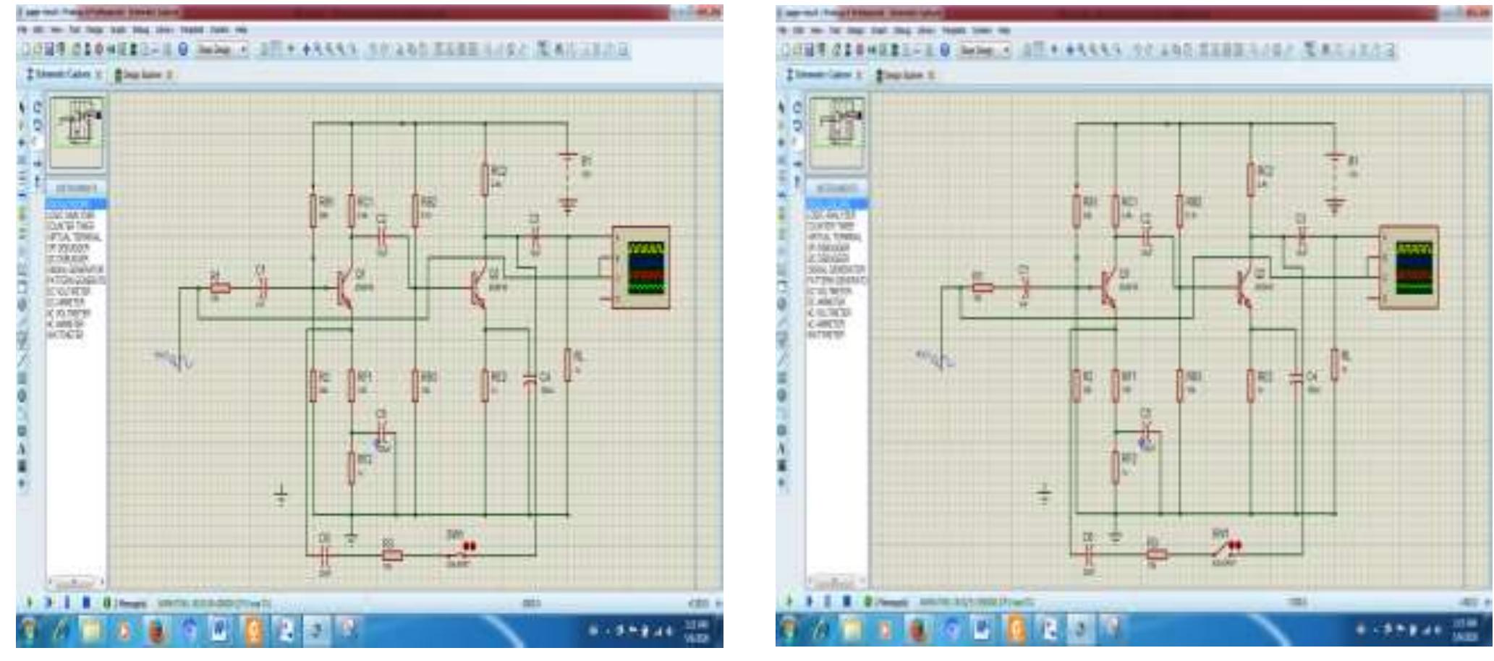Toggle switch SW1 in right schematic
This screenshot has height=661, width=1494.
tap(1226, 550)
